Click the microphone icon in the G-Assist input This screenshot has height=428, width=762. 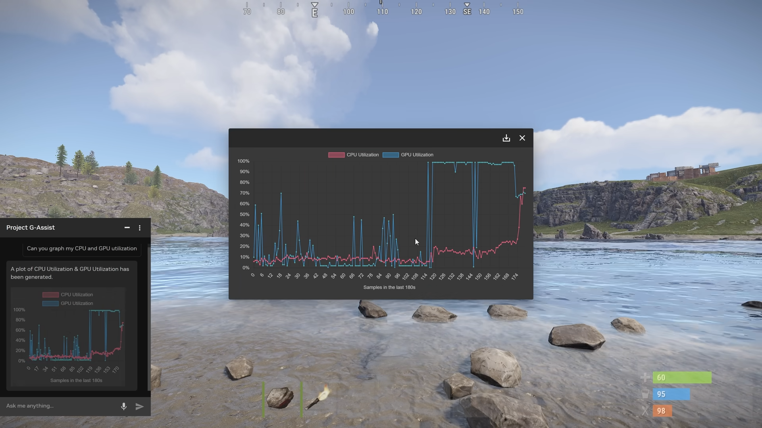123,406
